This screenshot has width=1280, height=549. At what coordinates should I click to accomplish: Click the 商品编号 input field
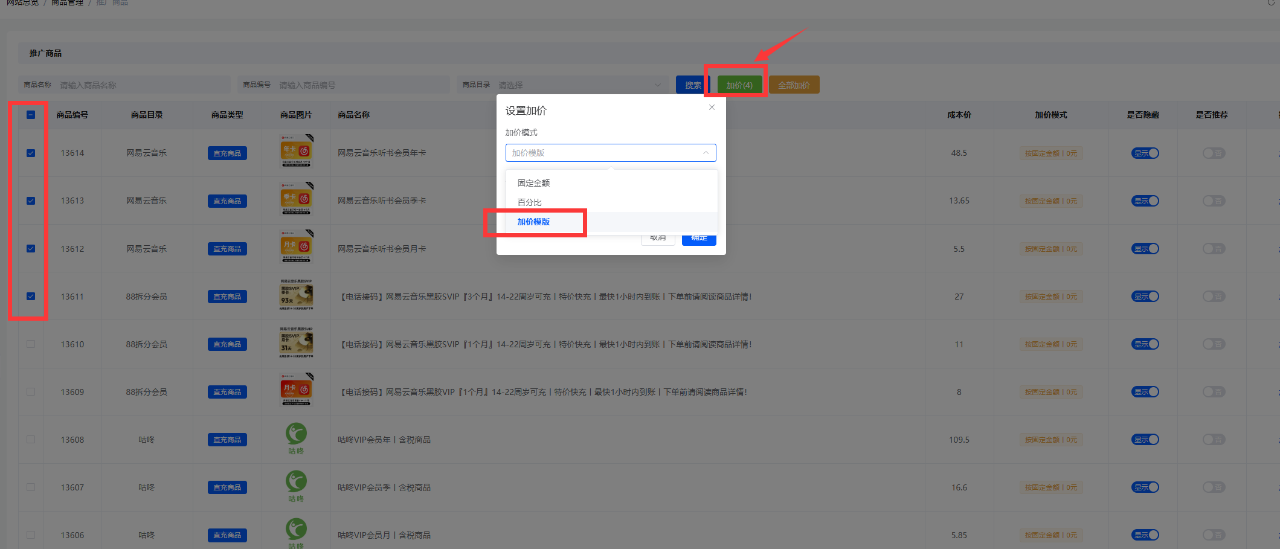coord(361,85)
